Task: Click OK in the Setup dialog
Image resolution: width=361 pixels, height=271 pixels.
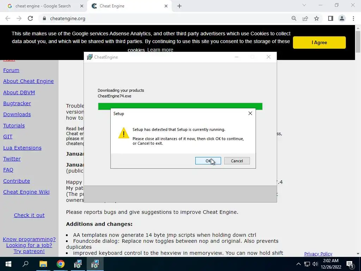Action: pyautogui.click(x=208, y=161)
